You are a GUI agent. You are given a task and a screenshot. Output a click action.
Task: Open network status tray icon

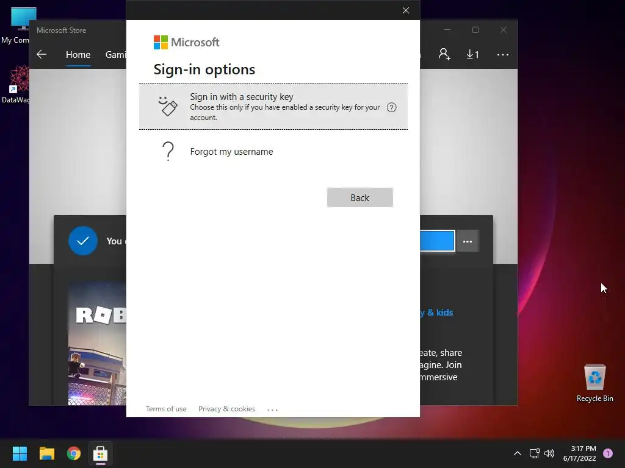tap(534, 453)
